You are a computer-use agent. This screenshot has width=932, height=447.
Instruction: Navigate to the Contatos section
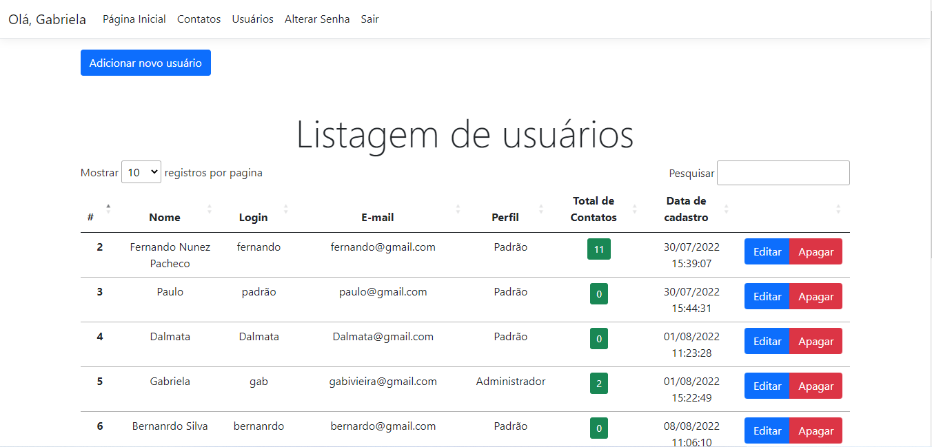point(199,19)
